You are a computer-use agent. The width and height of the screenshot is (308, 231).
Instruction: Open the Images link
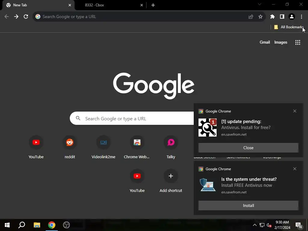click(281, 42)
